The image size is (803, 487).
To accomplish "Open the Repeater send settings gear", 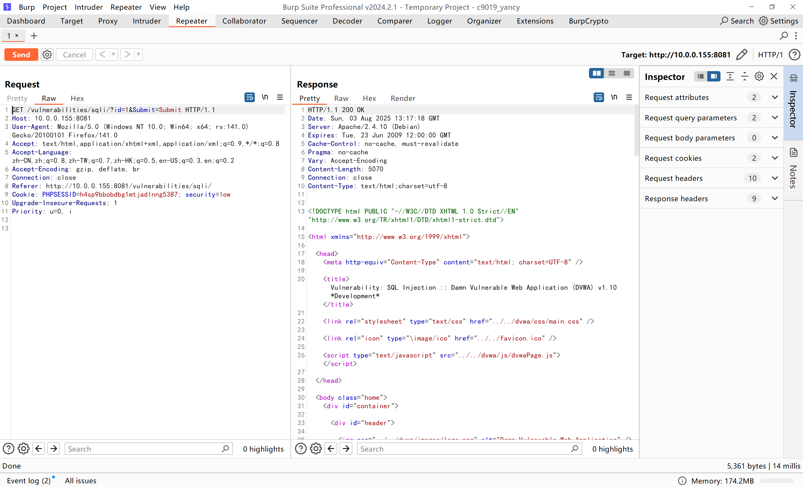I will click(x=47, y=54).
